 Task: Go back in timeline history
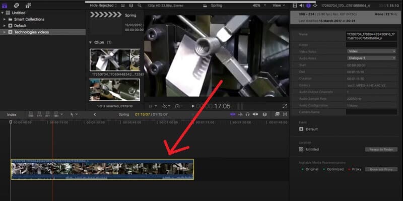point(95,114)
